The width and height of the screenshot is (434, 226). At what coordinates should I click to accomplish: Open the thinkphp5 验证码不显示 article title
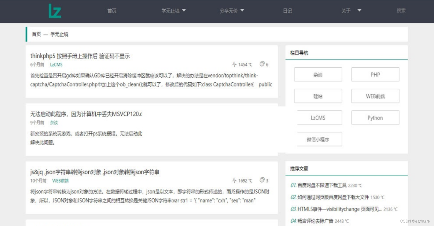coord(80,56)
